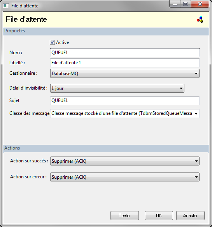Image resolution: width=212 pixels, height=227 pixels.
Task: Click the window icon in title bar
Action: (6, 6)
